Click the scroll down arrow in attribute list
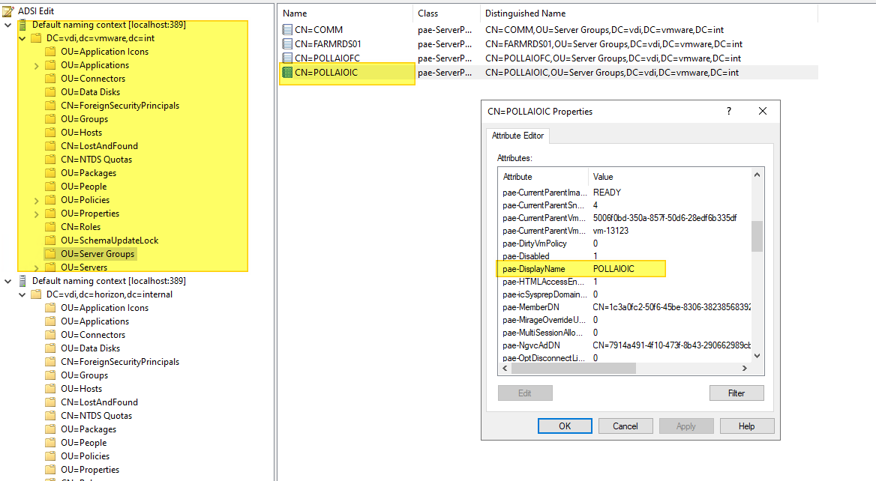The image size is (876, 481). tap(757, 356)
